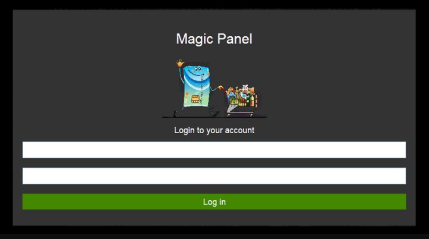This screenshot has height=239, width=429.
Task: Click the black ground line under the mascot
Action: tap(214, 117)
